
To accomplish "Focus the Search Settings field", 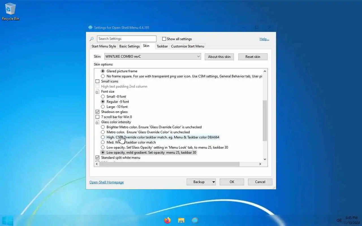I will click(x=127, y=39).
